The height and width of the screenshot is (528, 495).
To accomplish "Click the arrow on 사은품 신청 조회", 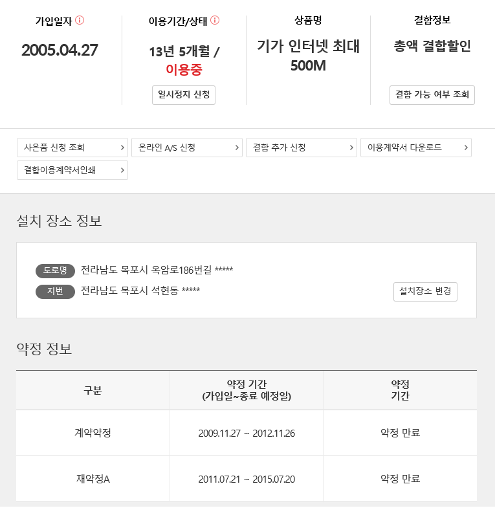I will click(x=122, y=148).
